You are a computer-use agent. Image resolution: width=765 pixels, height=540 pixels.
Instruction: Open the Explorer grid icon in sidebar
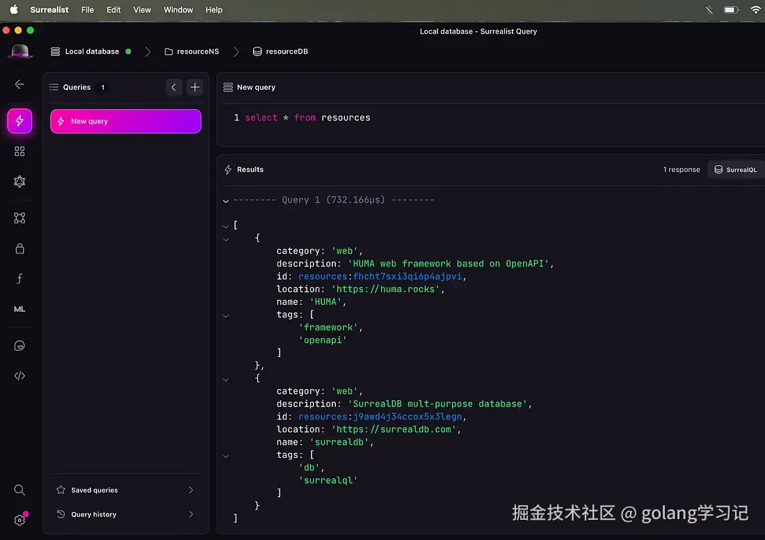[19, 152]
